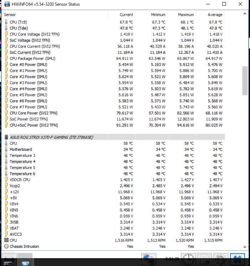Click the vertical scrollbar thumb

[245, 81]
